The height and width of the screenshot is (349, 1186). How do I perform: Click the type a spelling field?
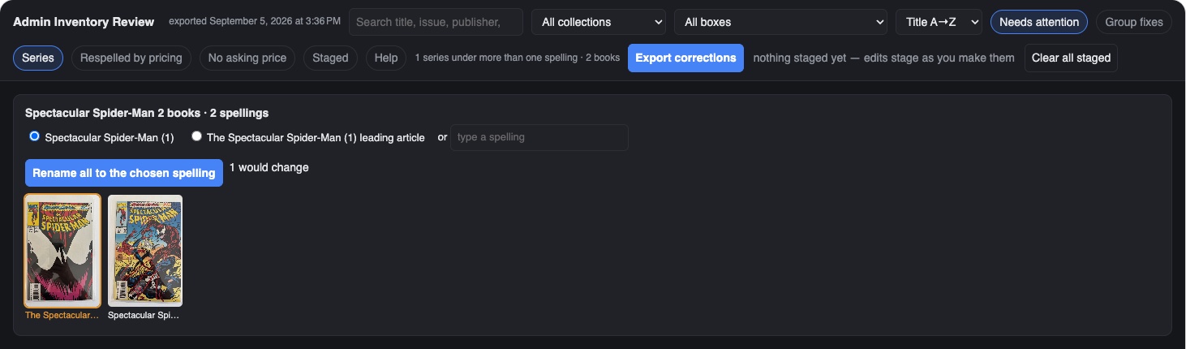pyautogui.click(x=539, y=137)
